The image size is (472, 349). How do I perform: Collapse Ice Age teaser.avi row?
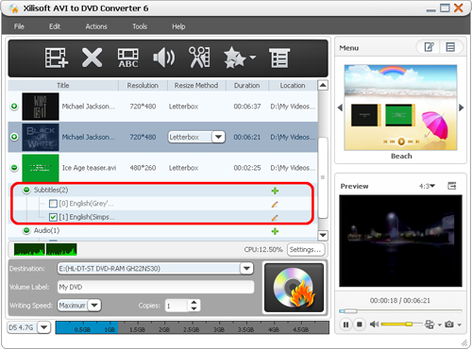click(x=14, y=168)
